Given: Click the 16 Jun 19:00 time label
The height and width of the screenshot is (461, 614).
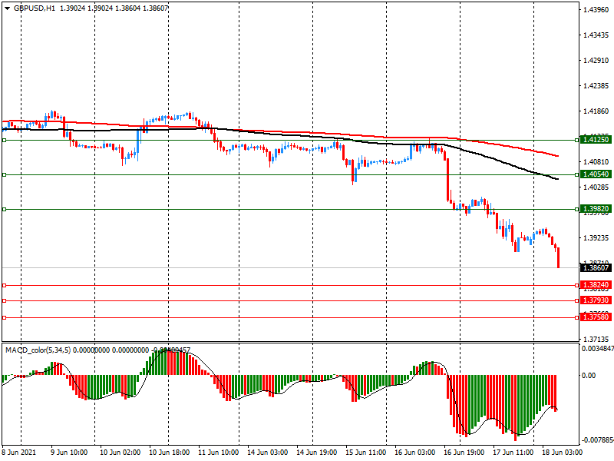Looking at the screenshot, I should pyautogui.click(x=464, y=452).
